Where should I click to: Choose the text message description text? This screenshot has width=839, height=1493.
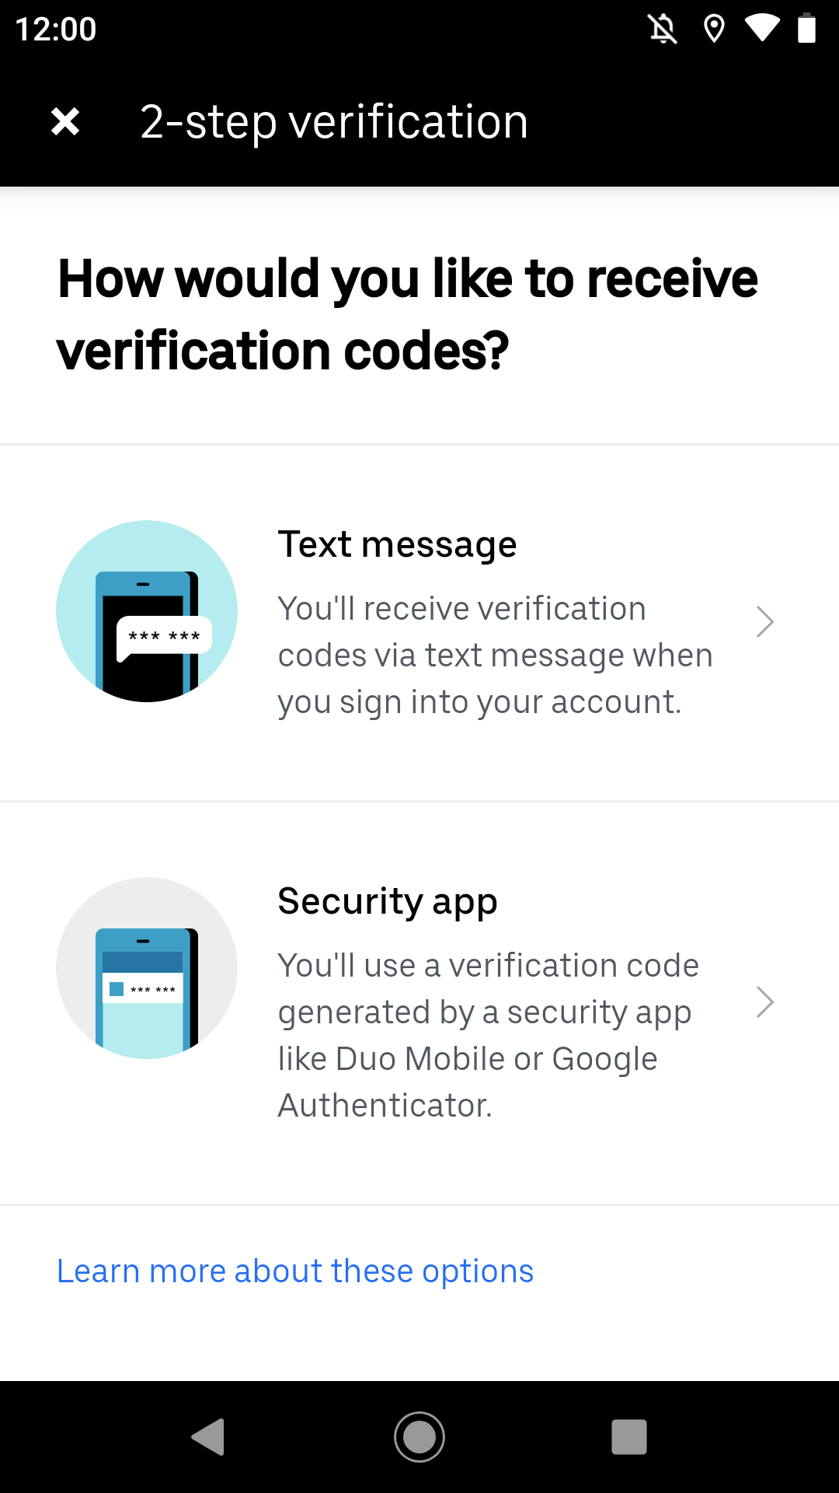pyautogui.click(x=495, y=656)
